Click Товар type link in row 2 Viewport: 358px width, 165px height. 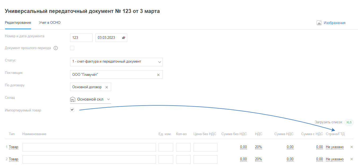14,159
